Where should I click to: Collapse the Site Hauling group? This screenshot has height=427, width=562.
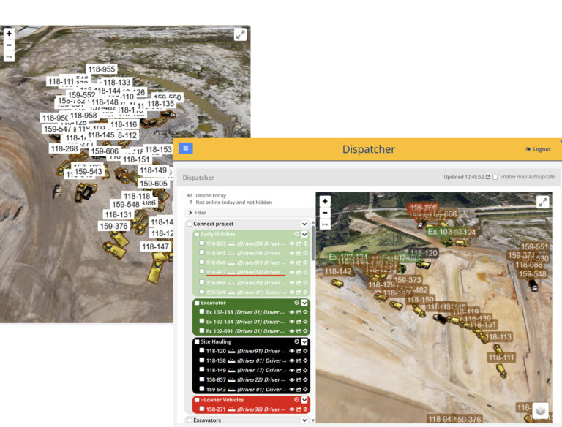pos(304,341)
